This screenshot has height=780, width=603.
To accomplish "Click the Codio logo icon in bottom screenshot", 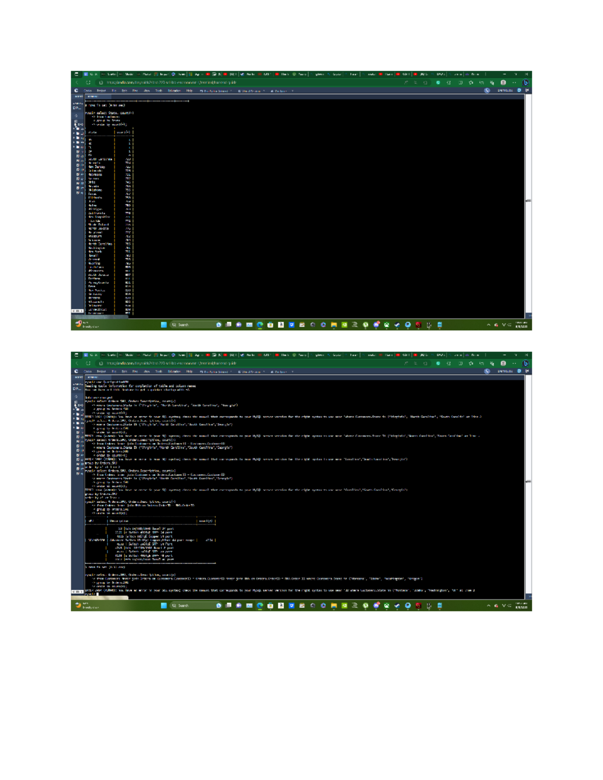I will [x=76, y=372].
